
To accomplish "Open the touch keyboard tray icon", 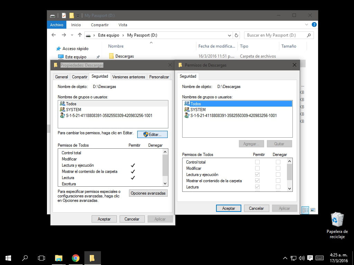I will point(319,258).
